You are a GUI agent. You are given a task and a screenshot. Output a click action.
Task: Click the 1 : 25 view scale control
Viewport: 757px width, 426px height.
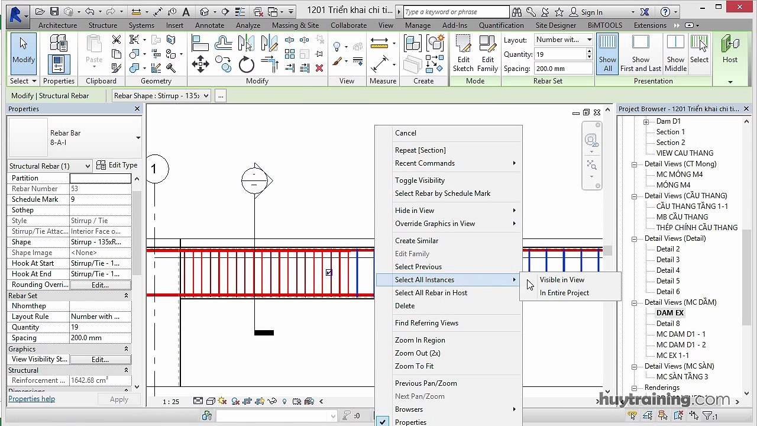point(171,402)
